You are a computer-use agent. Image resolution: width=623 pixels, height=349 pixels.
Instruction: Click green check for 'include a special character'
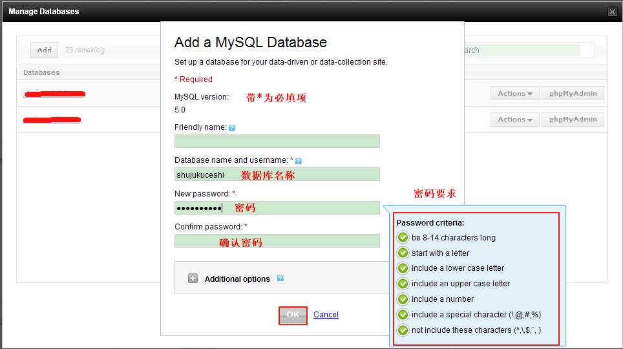coord(403,315)
